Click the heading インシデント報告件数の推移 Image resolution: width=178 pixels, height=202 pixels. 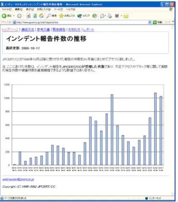tap(46, 39)
